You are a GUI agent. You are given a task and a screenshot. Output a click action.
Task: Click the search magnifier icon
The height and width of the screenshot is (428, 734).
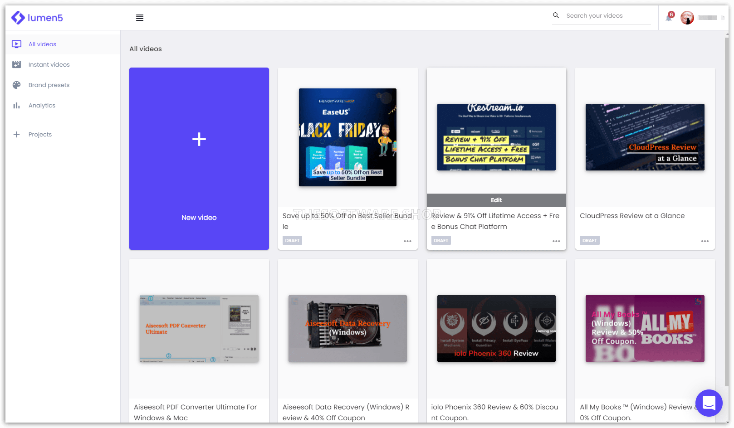click(x=556, y=15)
